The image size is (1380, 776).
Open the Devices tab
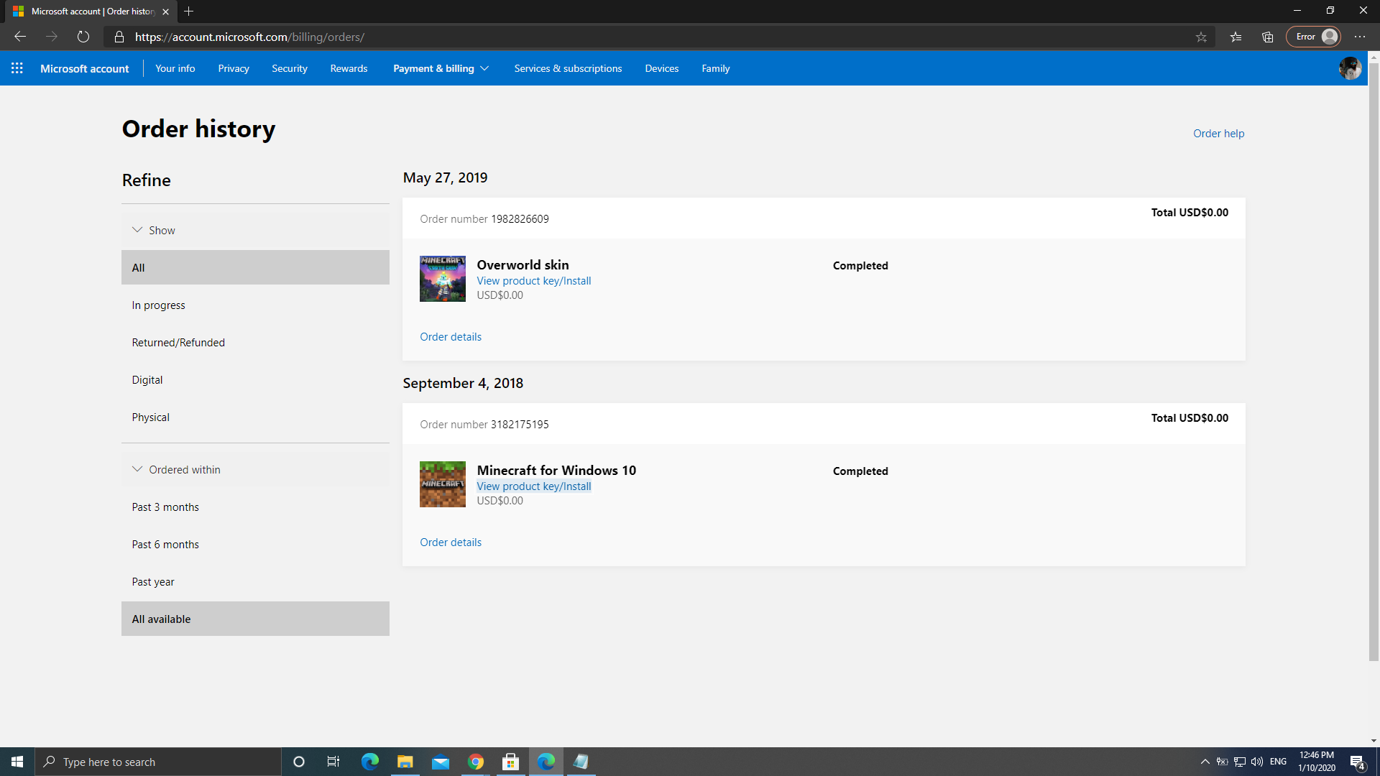point(661,68)
